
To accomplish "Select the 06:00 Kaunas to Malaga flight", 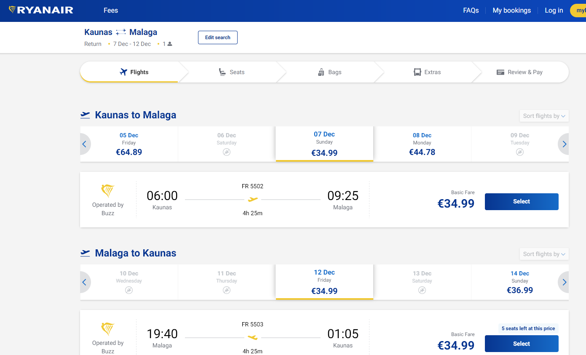I will coord(521,202).
